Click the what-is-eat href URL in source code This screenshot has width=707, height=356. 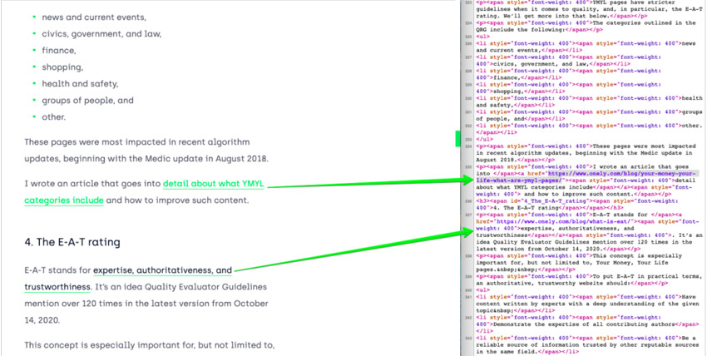(x=565, y=222)
